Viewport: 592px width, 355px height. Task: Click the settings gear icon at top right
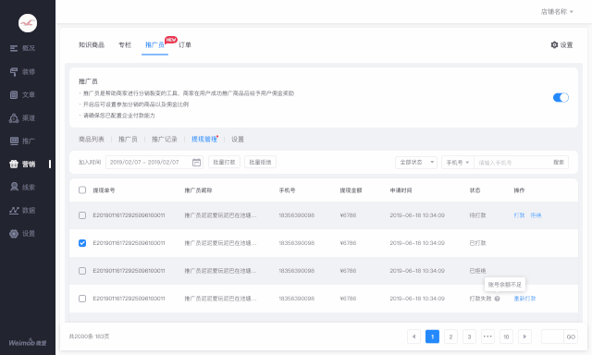pyautogui.click(x=554, y=45)
